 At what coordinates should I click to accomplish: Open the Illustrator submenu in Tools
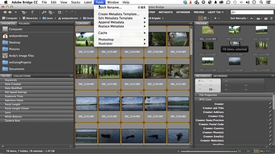pos(121,44)
